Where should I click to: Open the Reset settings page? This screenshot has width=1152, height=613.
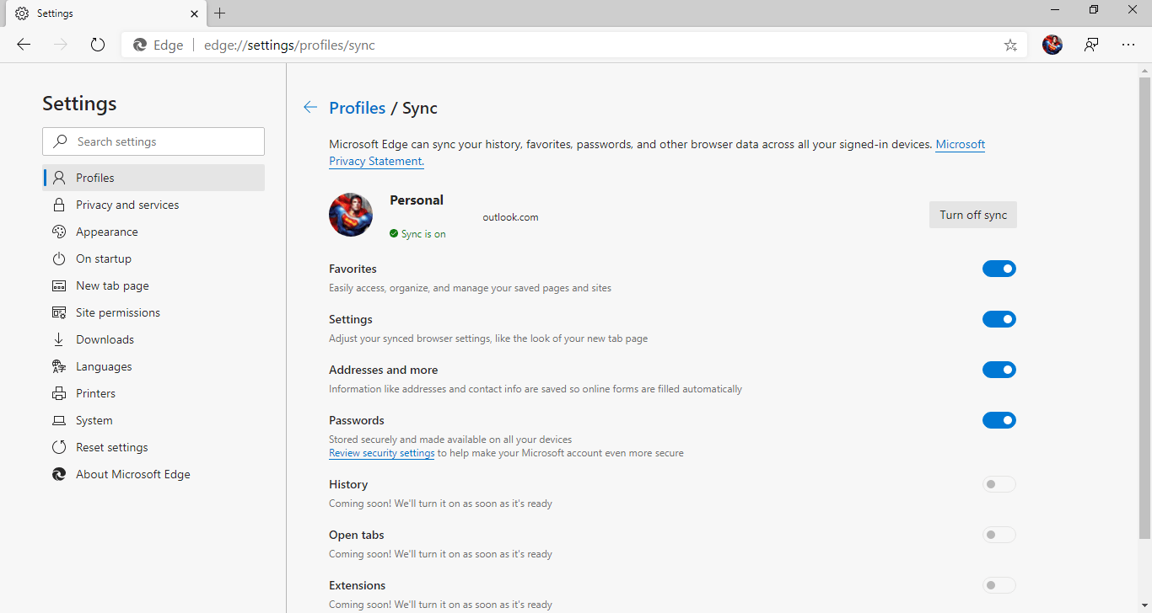tap(153, 447)
